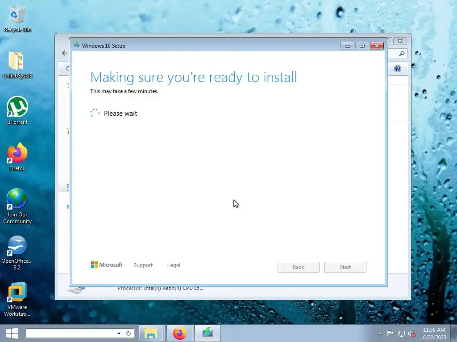Open the help icon in background window

398,69
